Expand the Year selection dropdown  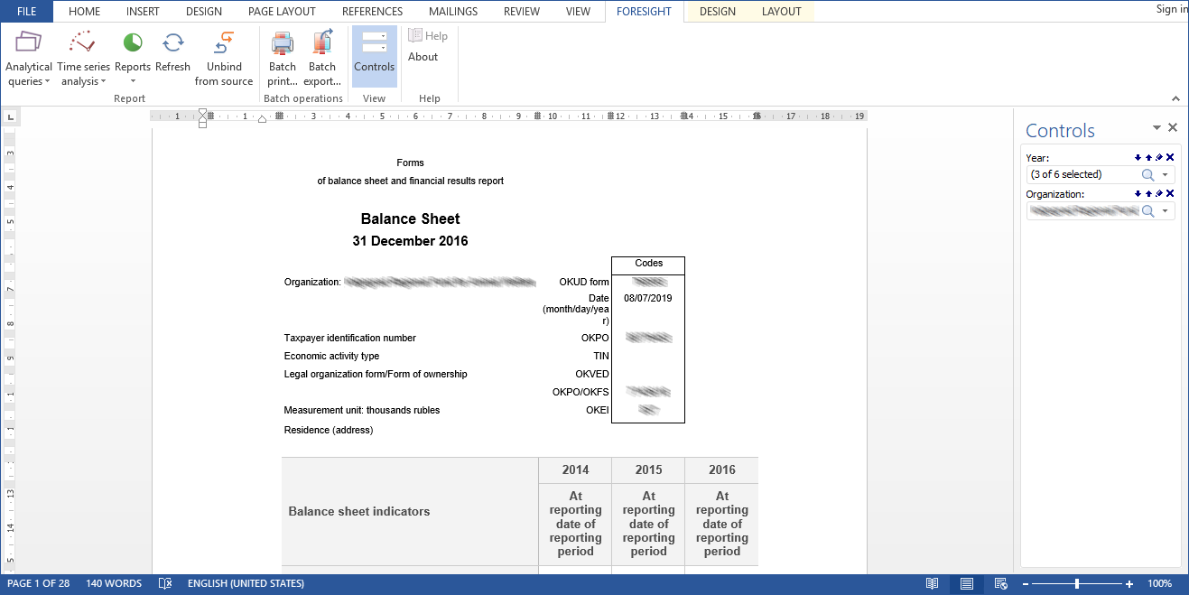1165,175
